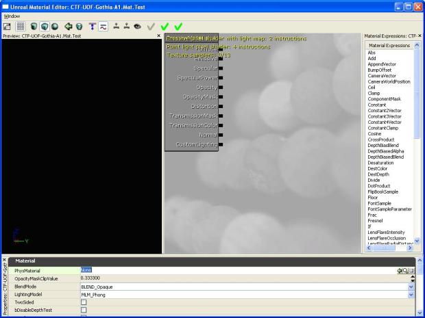This screenshot has height=318, width=425.
Task: Select the sphere preview primitive
Action: pos(53,26)
